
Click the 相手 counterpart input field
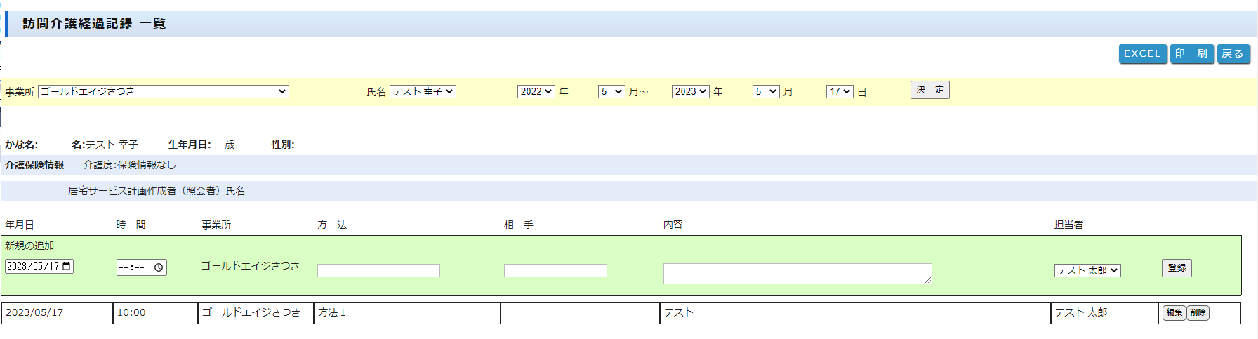[x=555, y=271]
